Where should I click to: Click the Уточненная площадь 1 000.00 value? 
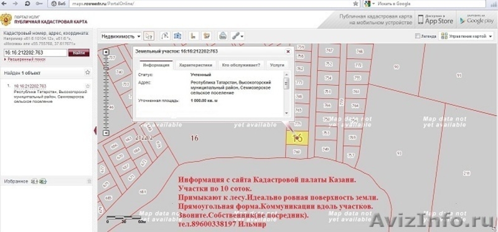[x=204, y=101]
